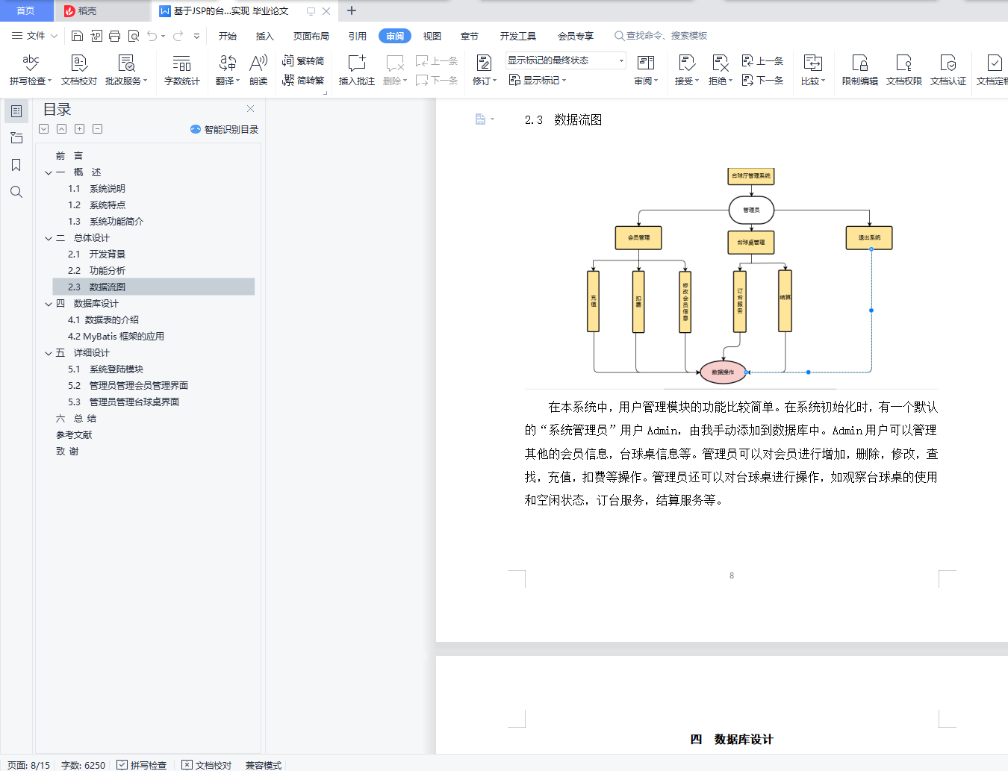Jump to 5.1 系统登陆模块 in outline
Viewport: 1008px width, 771px height.
click(105, 369)
